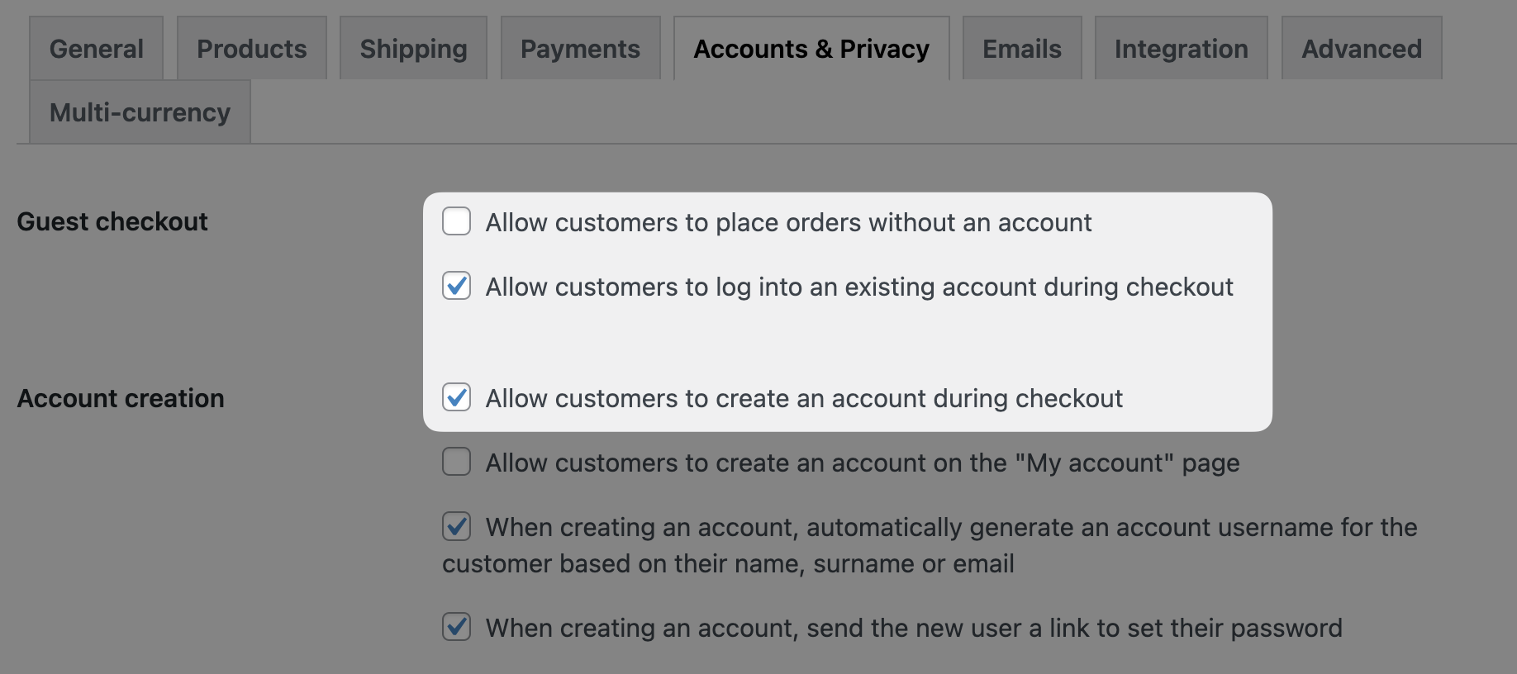
Task: Uncheck the send password link checkbox
Action: (x=457, y=627)
